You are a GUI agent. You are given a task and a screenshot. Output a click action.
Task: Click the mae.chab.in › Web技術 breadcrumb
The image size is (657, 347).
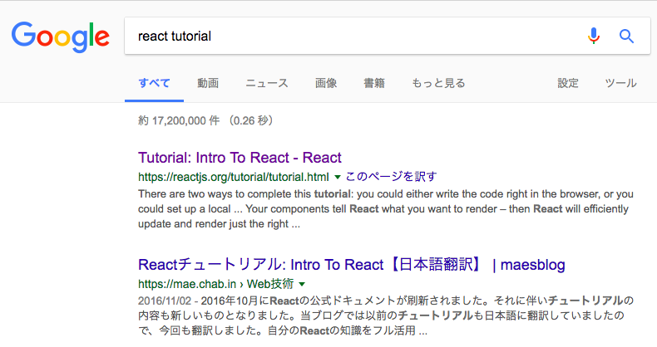pos(215,284)
